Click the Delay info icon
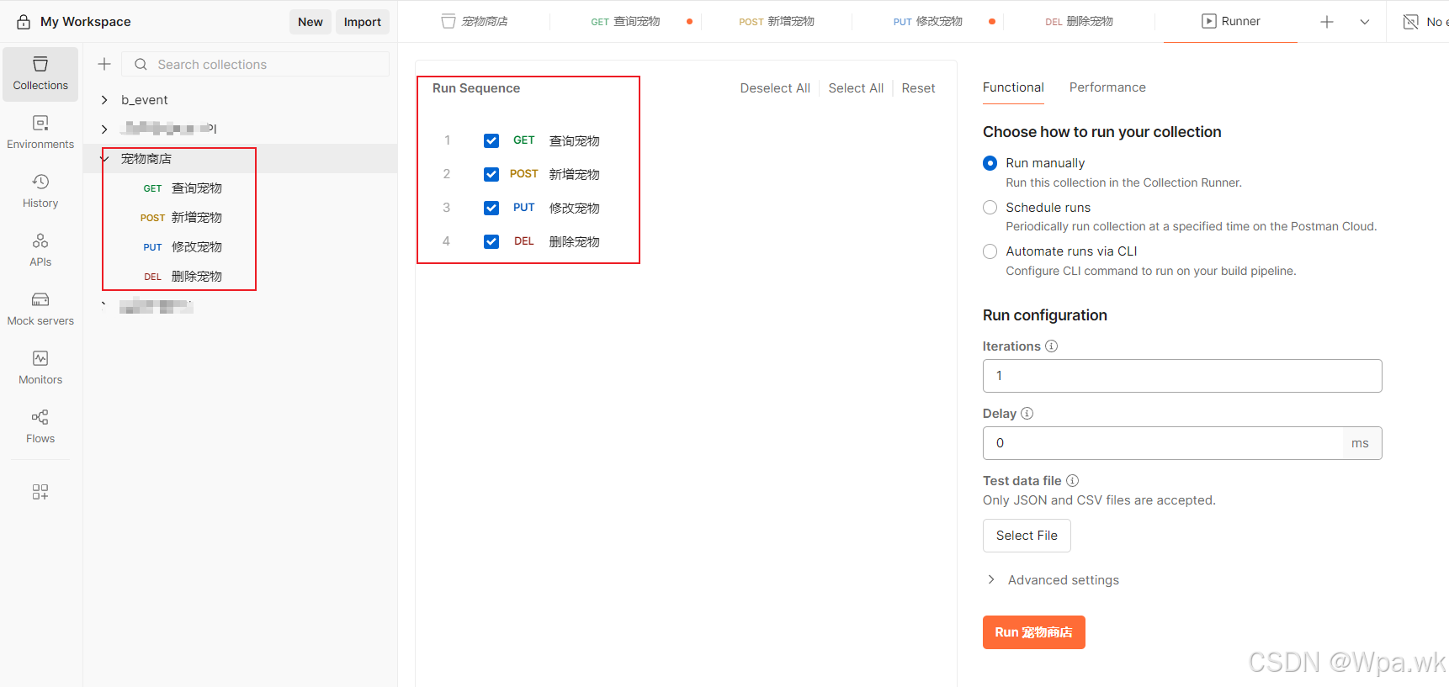The image size is (1449, 687). point(1027,414)
